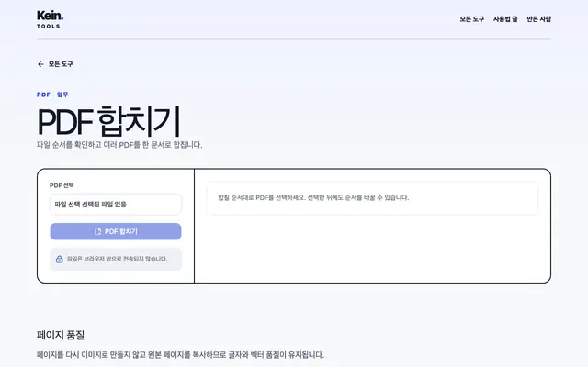Screen dimensions: 588x367
Task: Click the left arrow icon beside 모든 도구
Action: tap(40, 64)
